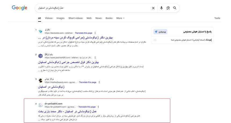Open Google Lens image search
The image size is (231, 123).
point(168,8)
